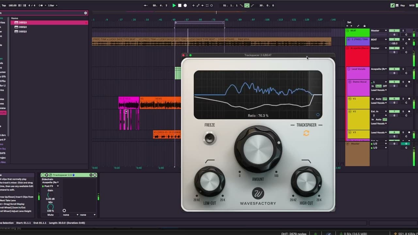This screenshot has height=235, width=418.
Task: Click the Trackspacer device save preset icon
Action: tap(95, 175)
